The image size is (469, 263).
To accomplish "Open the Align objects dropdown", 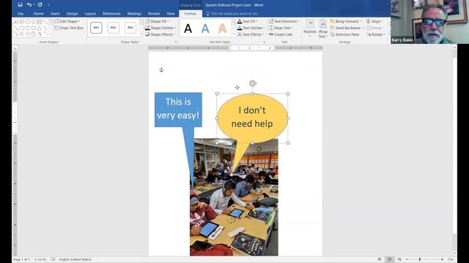I will 374,21.
